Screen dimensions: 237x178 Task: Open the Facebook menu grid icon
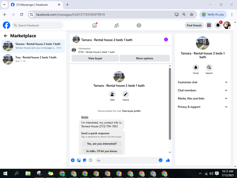[209, 25]
